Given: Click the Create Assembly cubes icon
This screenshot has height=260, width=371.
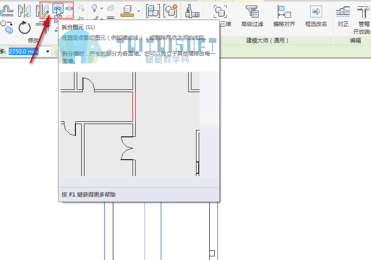Looking at the screenshot, I should (153, 11).
